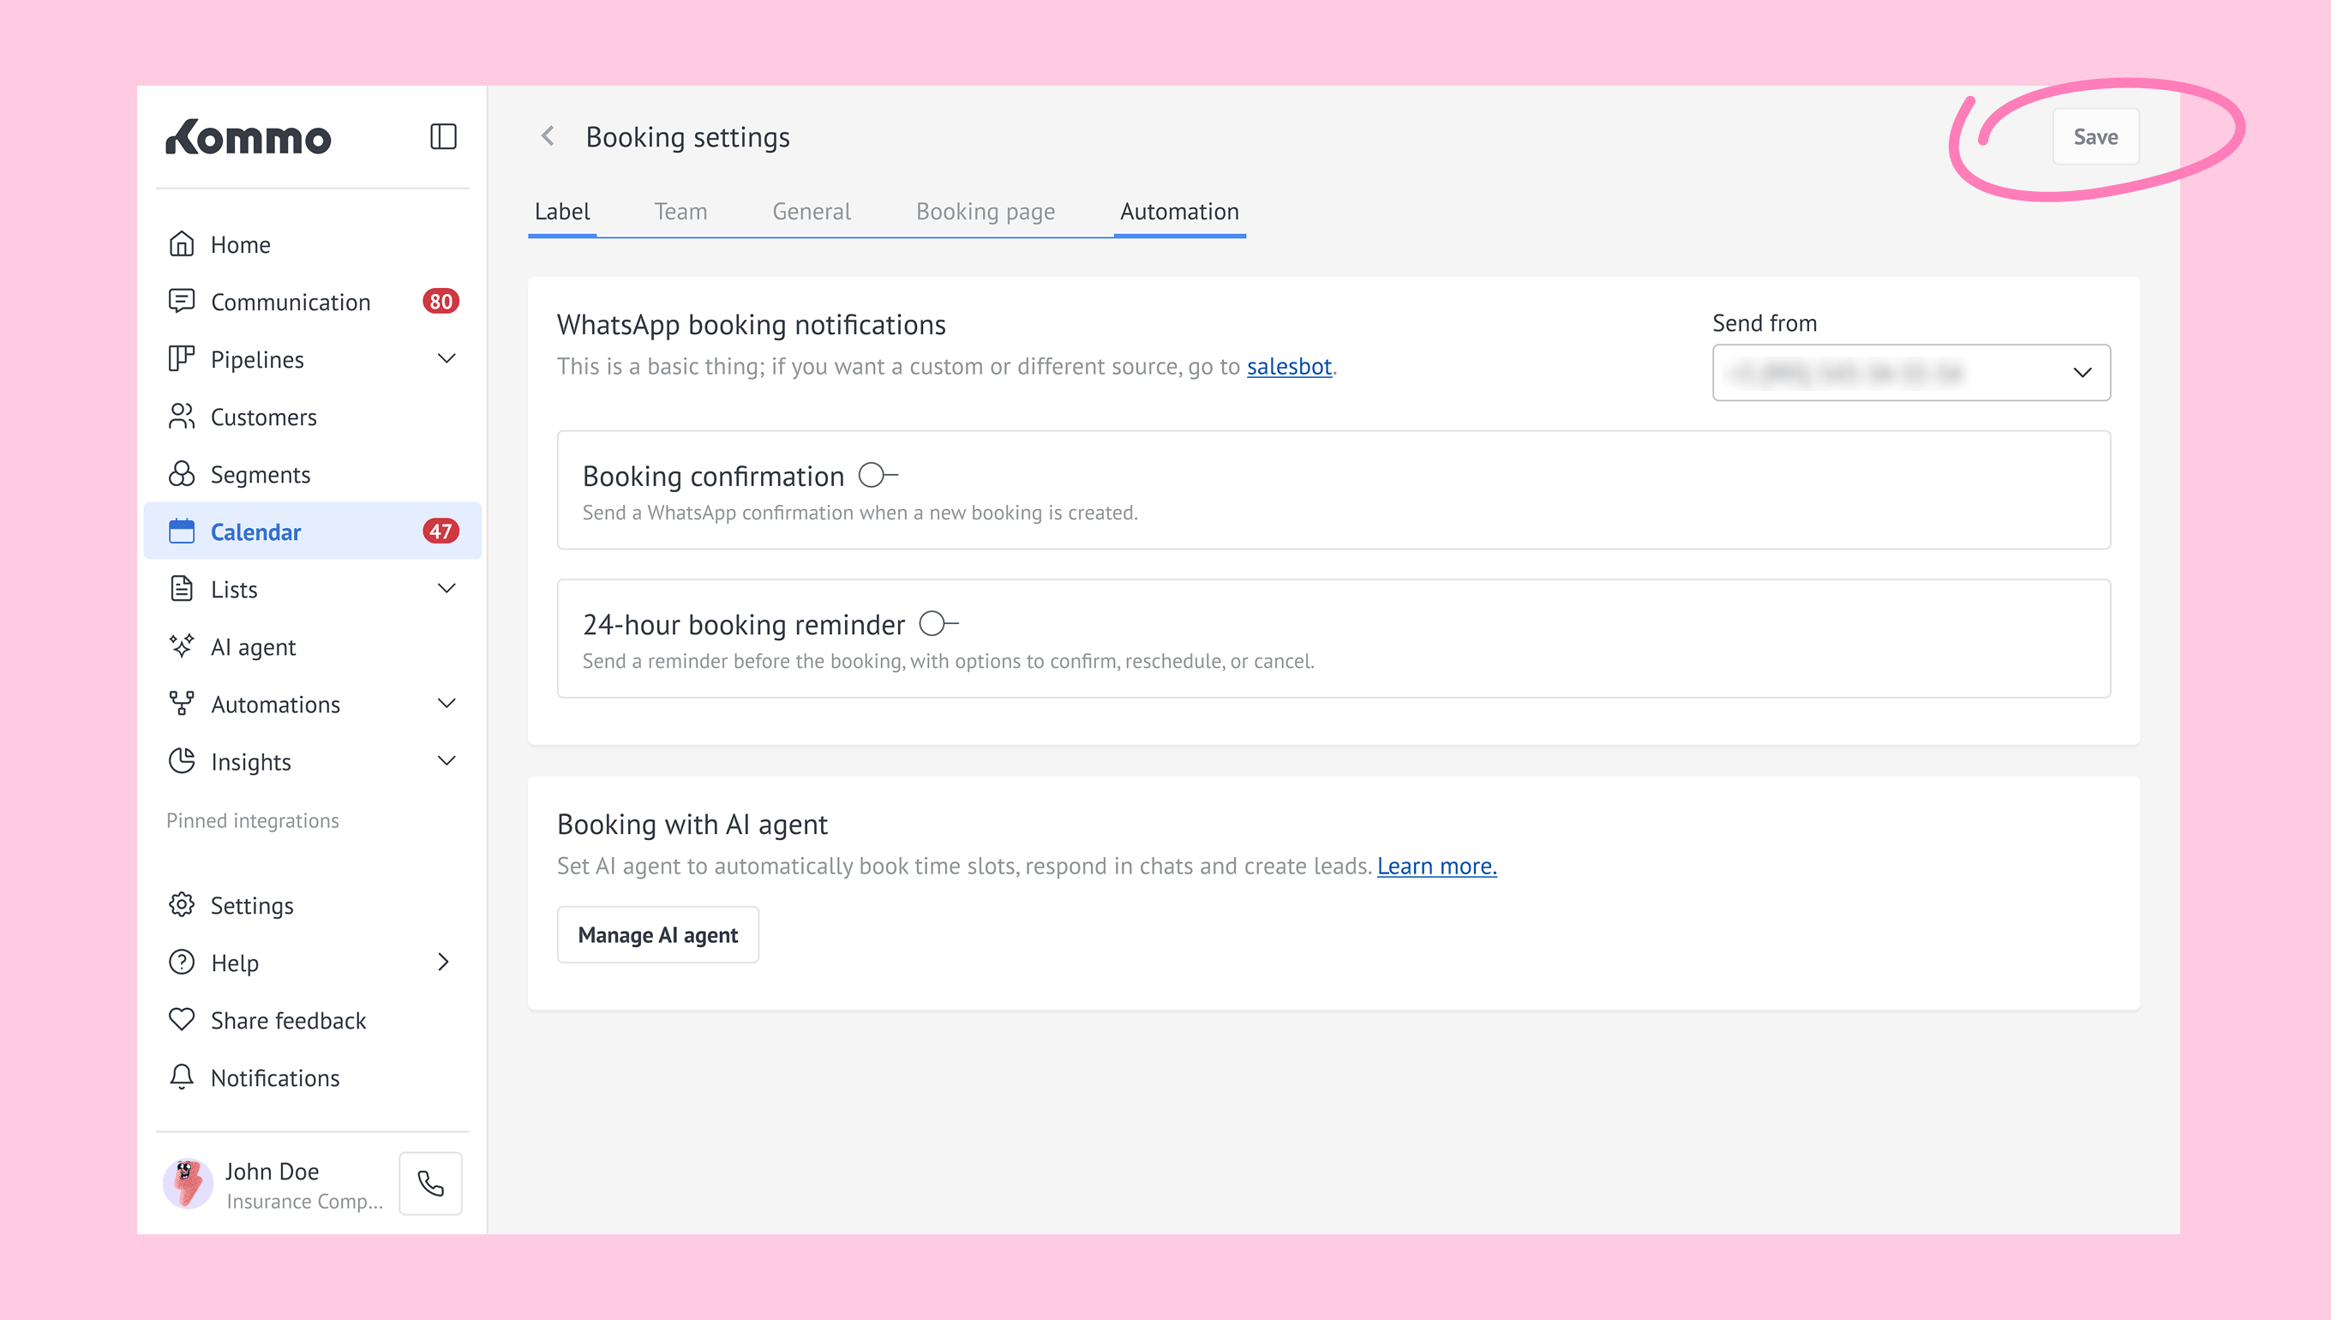Click the phone call button
2331x1320 pixels.
tap(430, 1183)
